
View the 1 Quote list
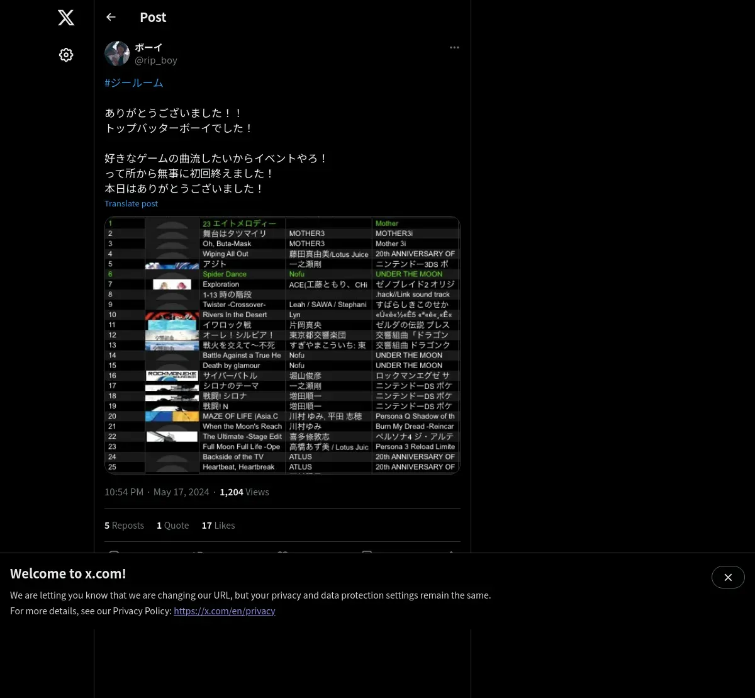(x=172, y=526)
